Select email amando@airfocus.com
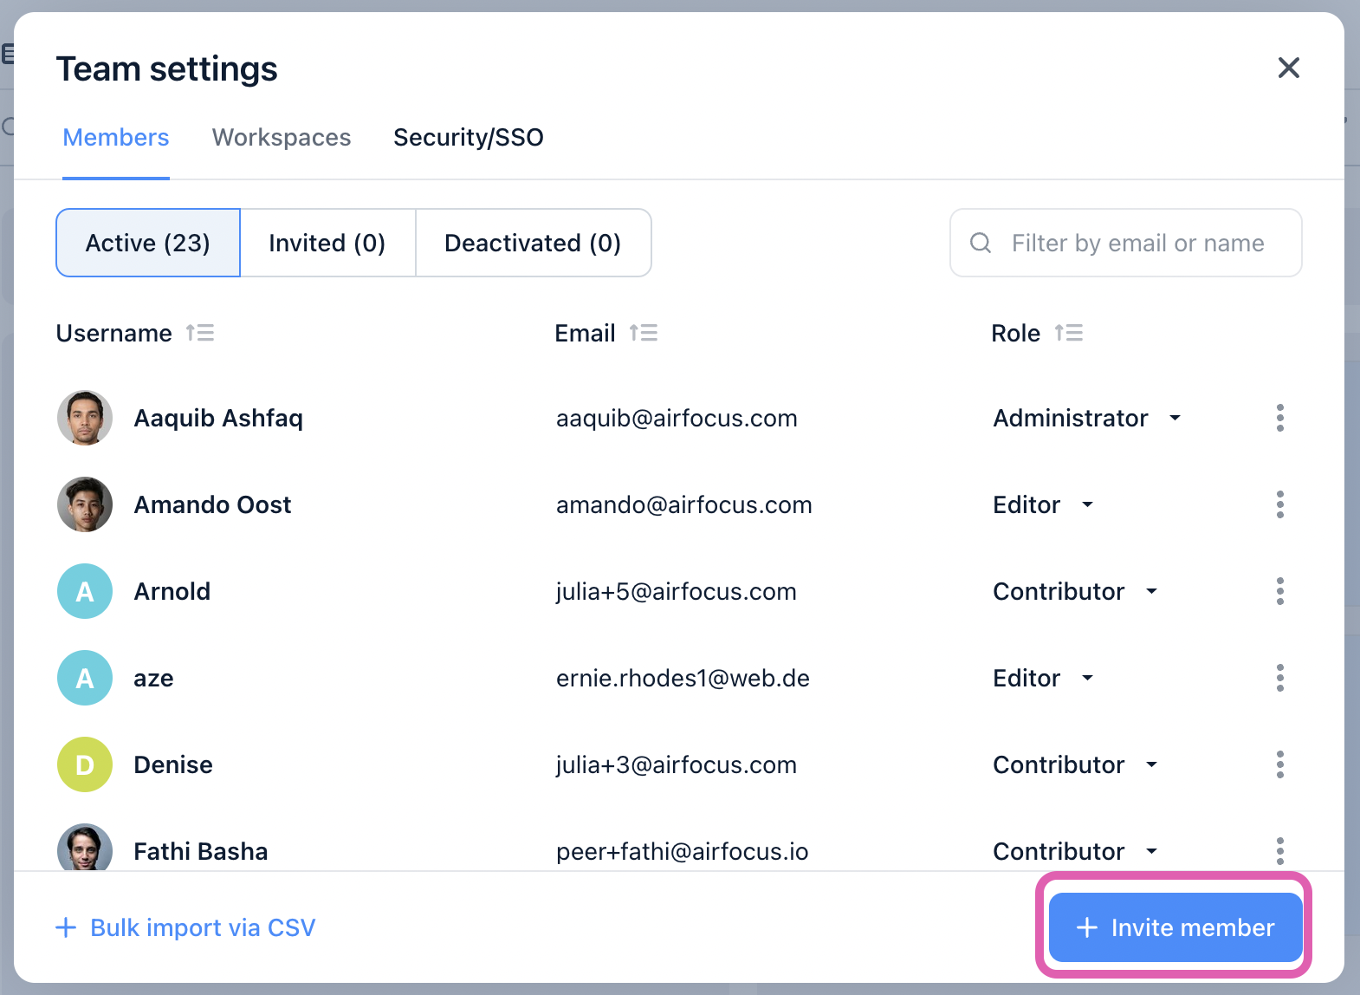The height and width of the screenshot is (995, 1360). click(x=684, y=504)
